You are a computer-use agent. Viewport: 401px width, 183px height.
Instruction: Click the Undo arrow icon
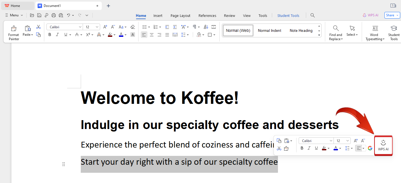coord(68,15)
